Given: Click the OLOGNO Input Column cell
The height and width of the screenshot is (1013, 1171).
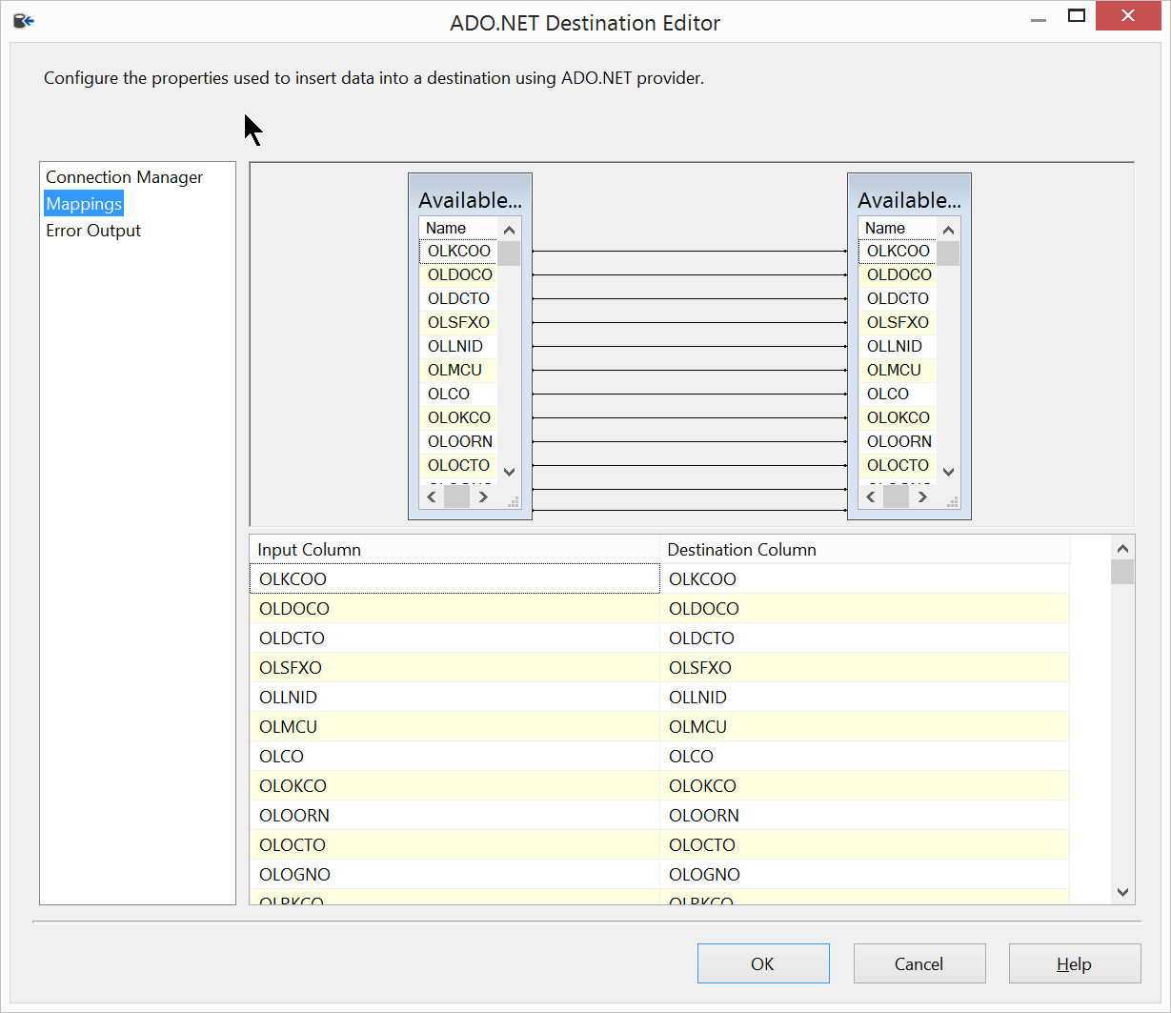Looking at the screenshot, I should 454,875.
